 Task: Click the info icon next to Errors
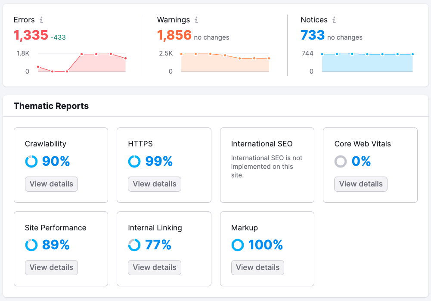[41, 20]
